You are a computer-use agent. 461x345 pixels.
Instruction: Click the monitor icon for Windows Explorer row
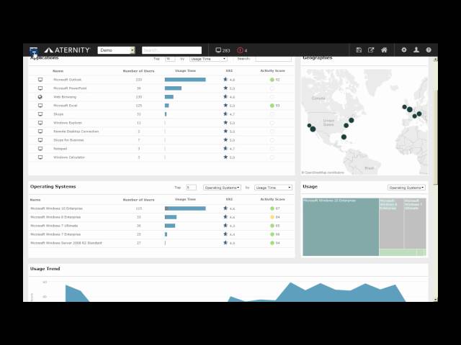click(40, 123)
